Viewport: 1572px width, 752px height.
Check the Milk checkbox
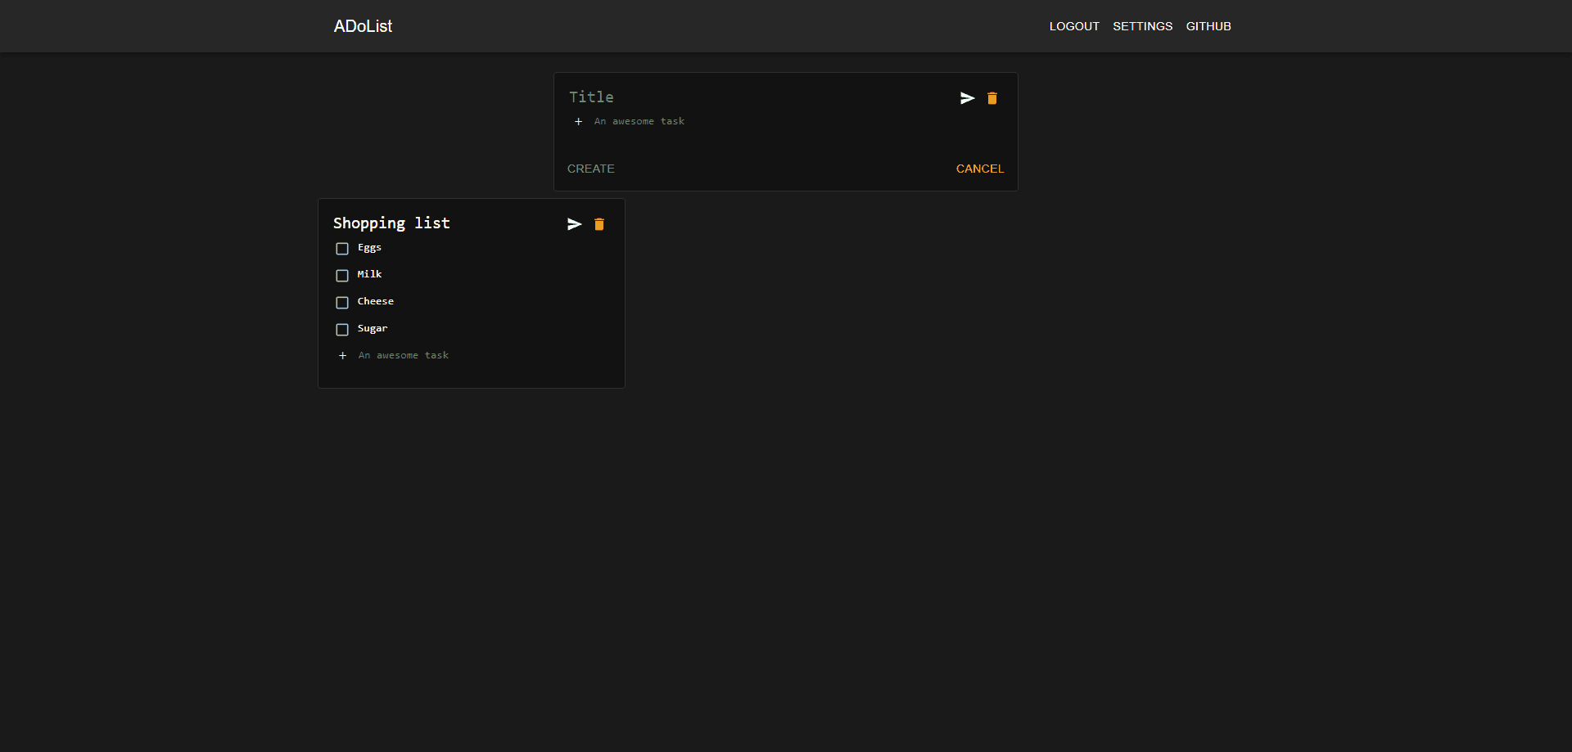pyautogui.click(x=342, y=276)
